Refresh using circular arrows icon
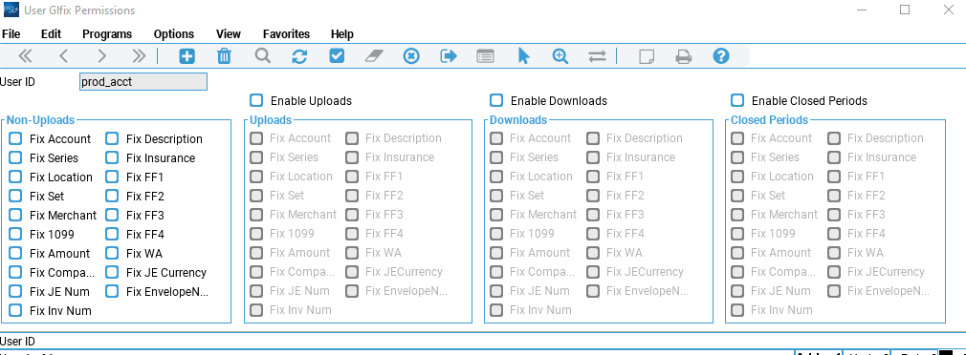 pyautogui.click(x=299, y=56)
